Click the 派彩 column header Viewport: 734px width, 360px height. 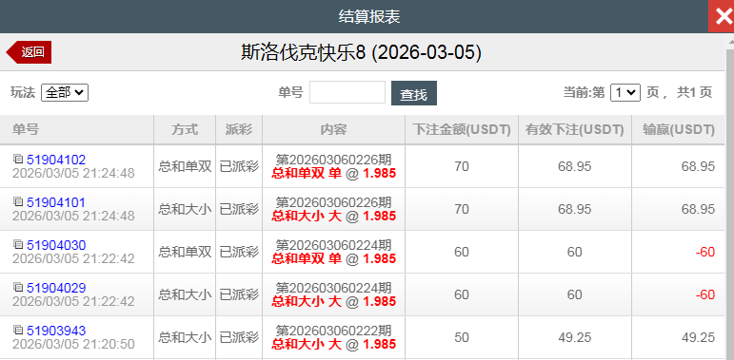239,129
